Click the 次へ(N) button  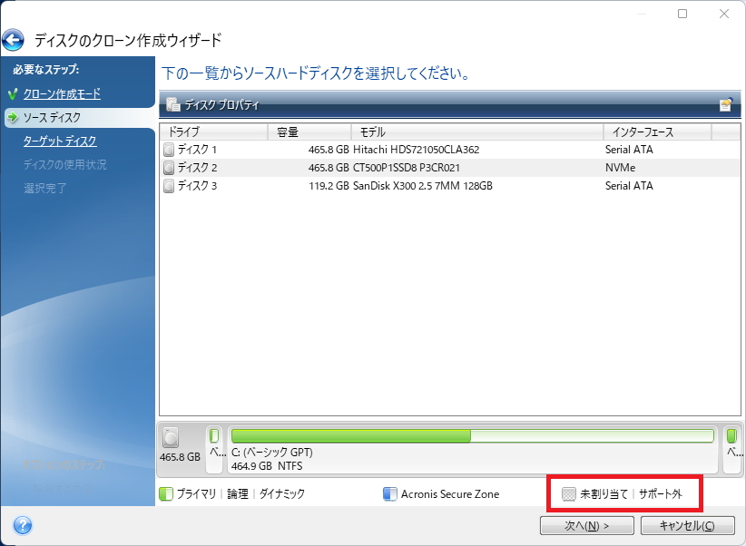(x=586, y=525)
